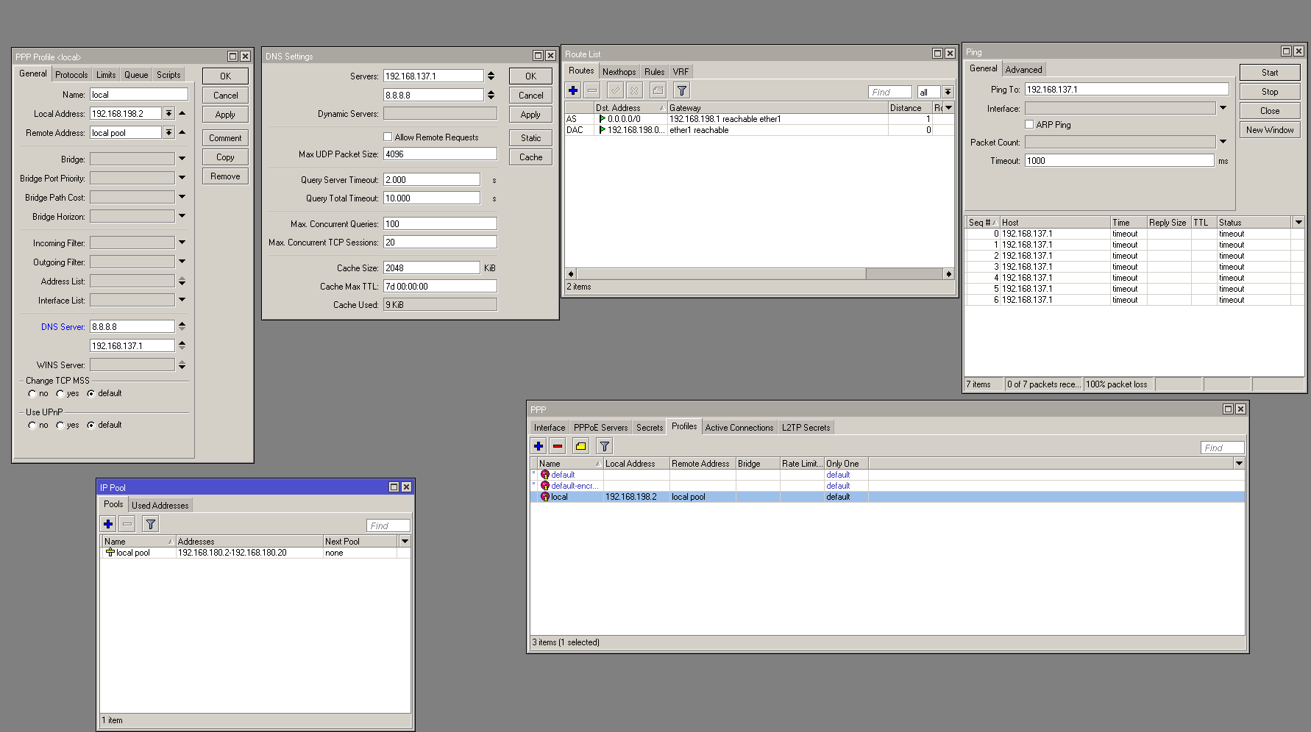Click the Cache button in DNS Settings
Viewport: 1311px width, 732px height.
[530, 157]
